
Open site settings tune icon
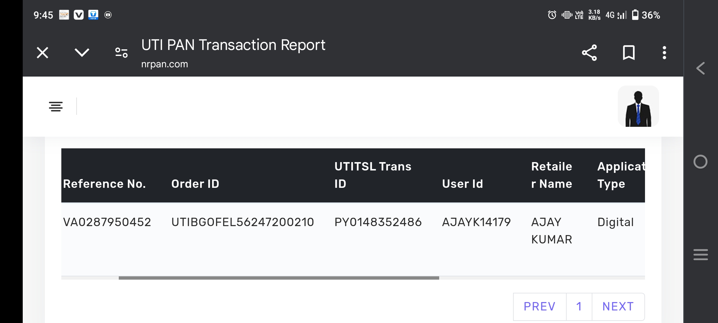coord(121,53)
